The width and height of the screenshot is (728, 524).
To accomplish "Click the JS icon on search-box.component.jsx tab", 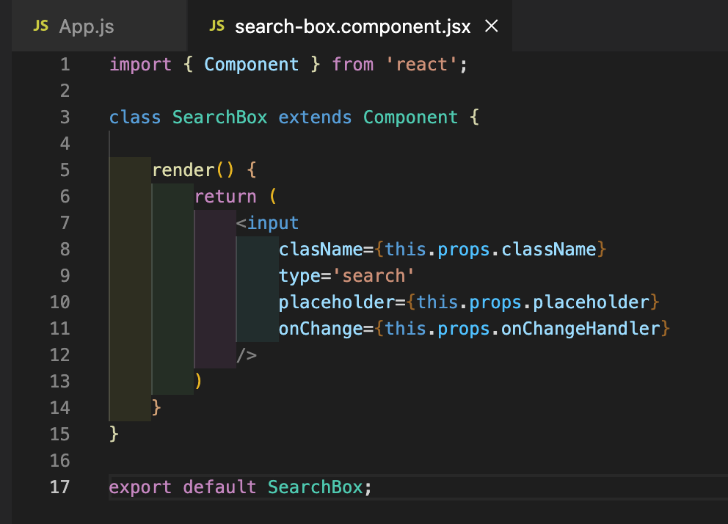I will point(216,26).
